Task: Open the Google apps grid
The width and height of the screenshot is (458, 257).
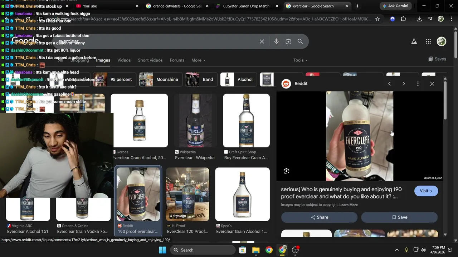Action: [x=428, y=41]
